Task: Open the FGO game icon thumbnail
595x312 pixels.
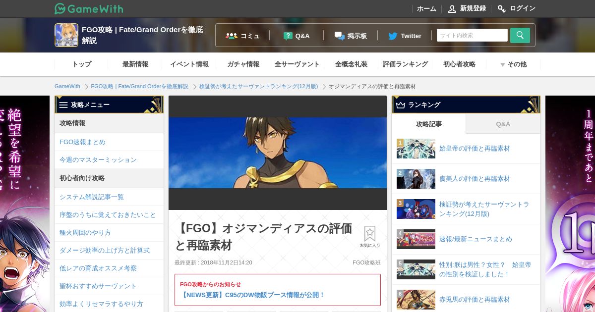Action: tap(66, 35)
